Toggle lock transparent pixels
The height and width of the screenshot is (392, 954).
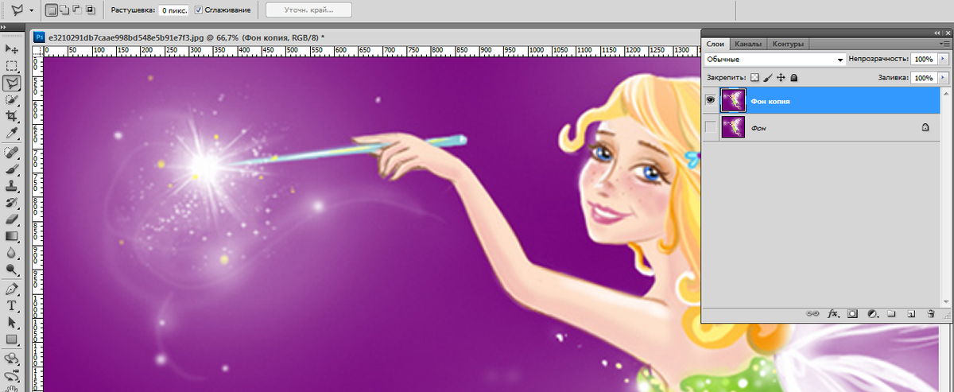pos(755,78)
